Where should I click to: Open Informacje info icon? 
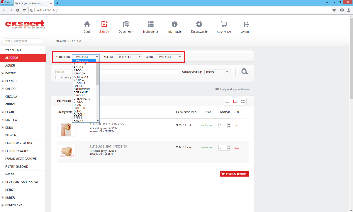175,24
